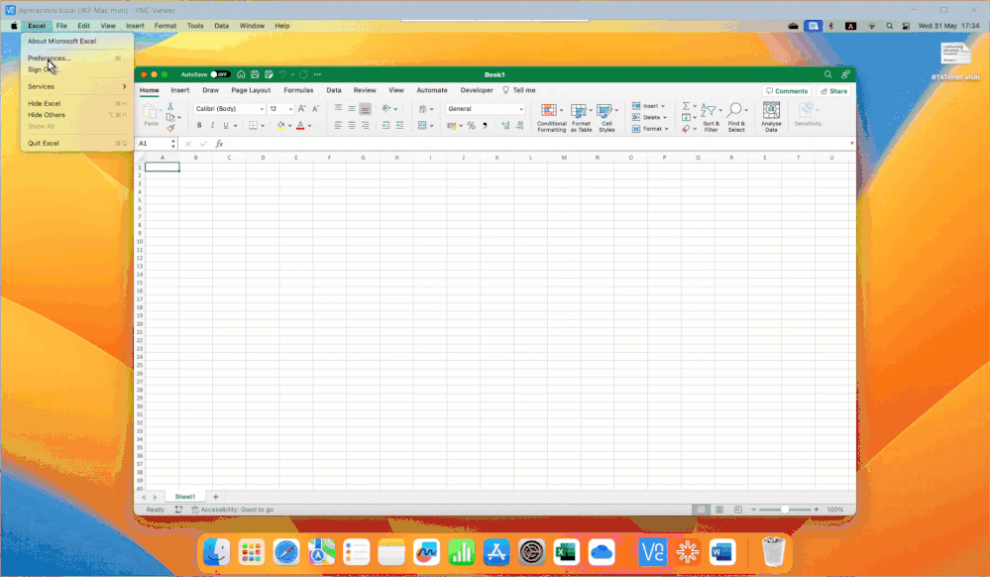
Task: Expand the formula bar with the arrow
Action: pyautogui.click(x=851, y=144)
